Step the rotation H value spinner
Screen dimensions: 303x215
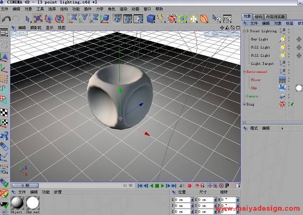click(x=238, y=199)
